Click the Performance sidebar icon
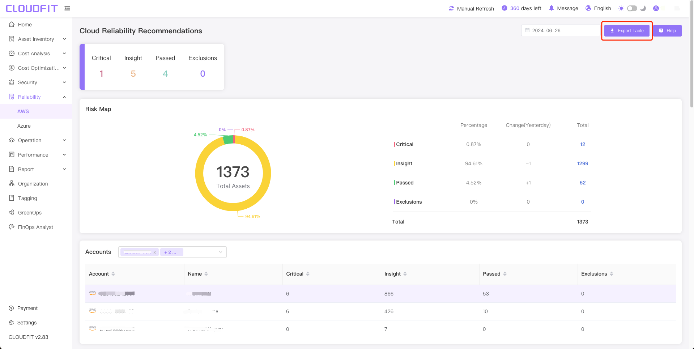This screenshot has height=349, width=694. tap(12, 154)
